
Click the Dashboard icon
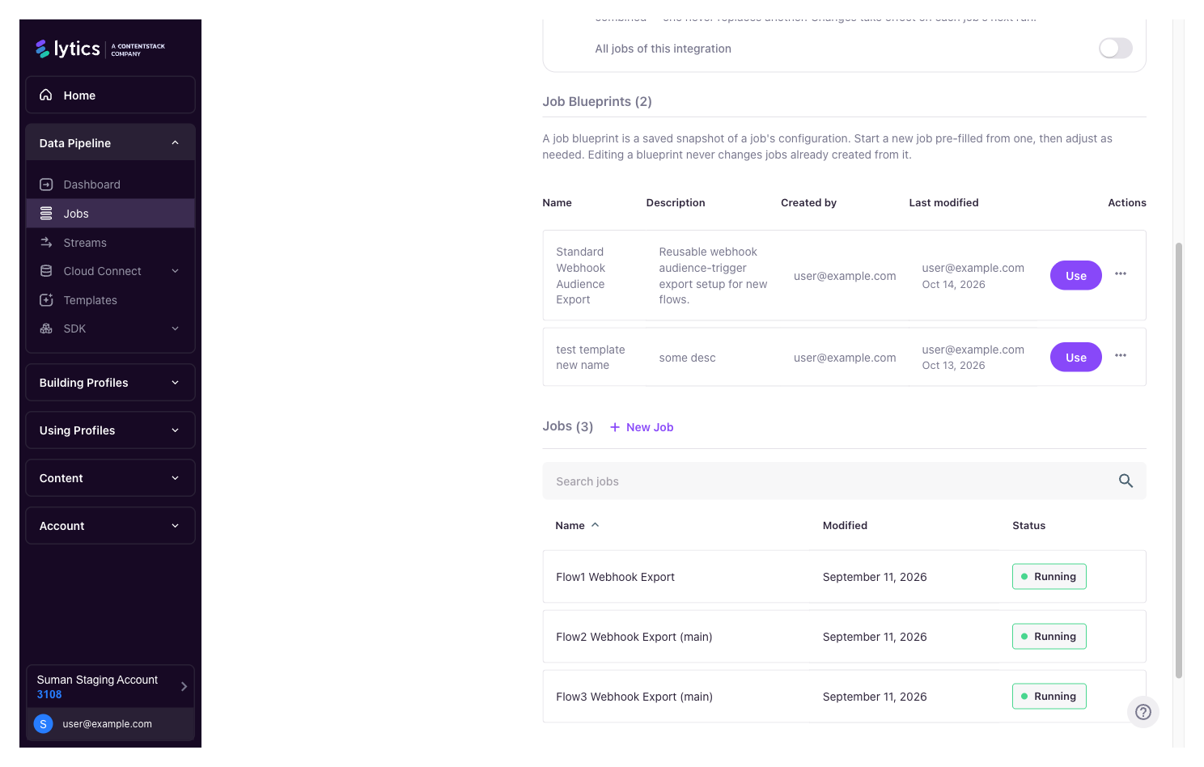tap(46, 184)
